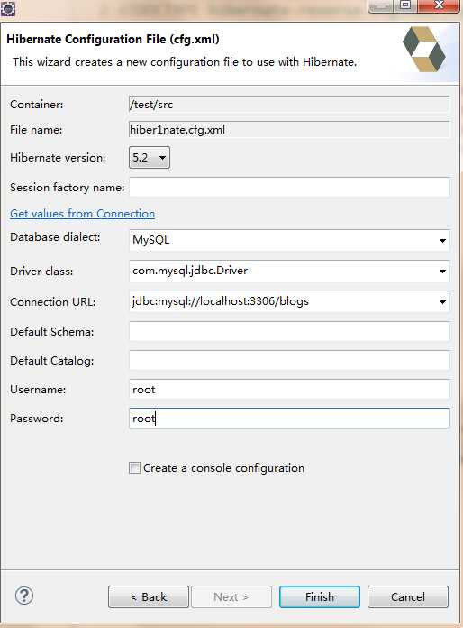Go to previous page with Back button
This screenshot has height=628, width=463.
click(149, 596)
